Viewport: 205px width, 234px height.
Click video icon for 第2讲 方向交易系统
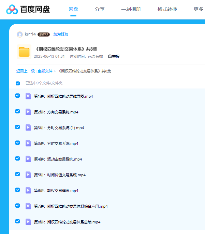(x=28, y=112)
